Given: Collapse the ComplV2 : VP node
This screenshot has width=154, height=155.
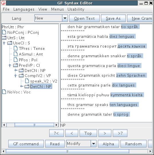Looking at the screenshot, I should point(15,76).
